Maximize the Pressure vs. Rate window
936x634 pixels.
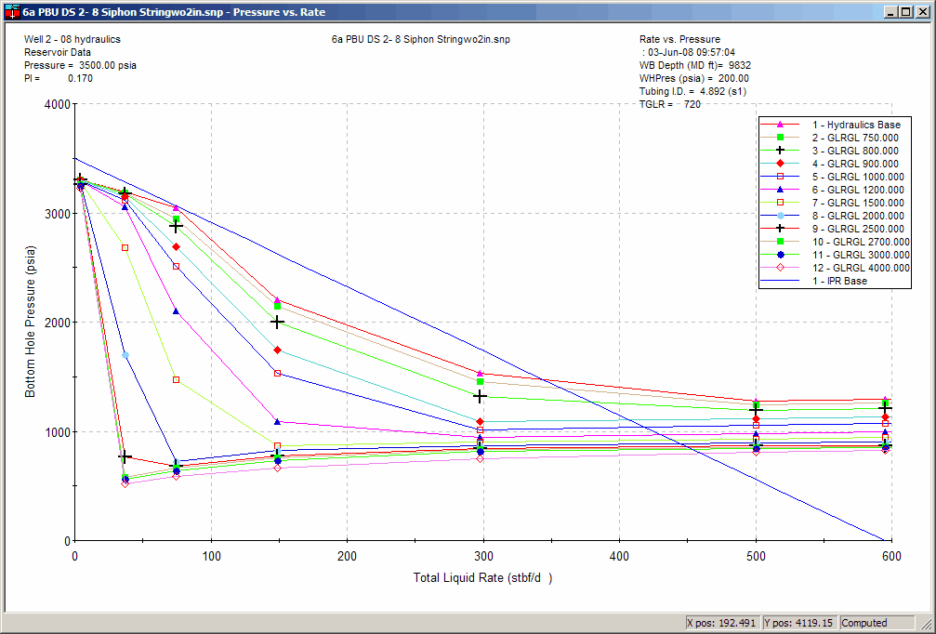click(x=905, y=11)
